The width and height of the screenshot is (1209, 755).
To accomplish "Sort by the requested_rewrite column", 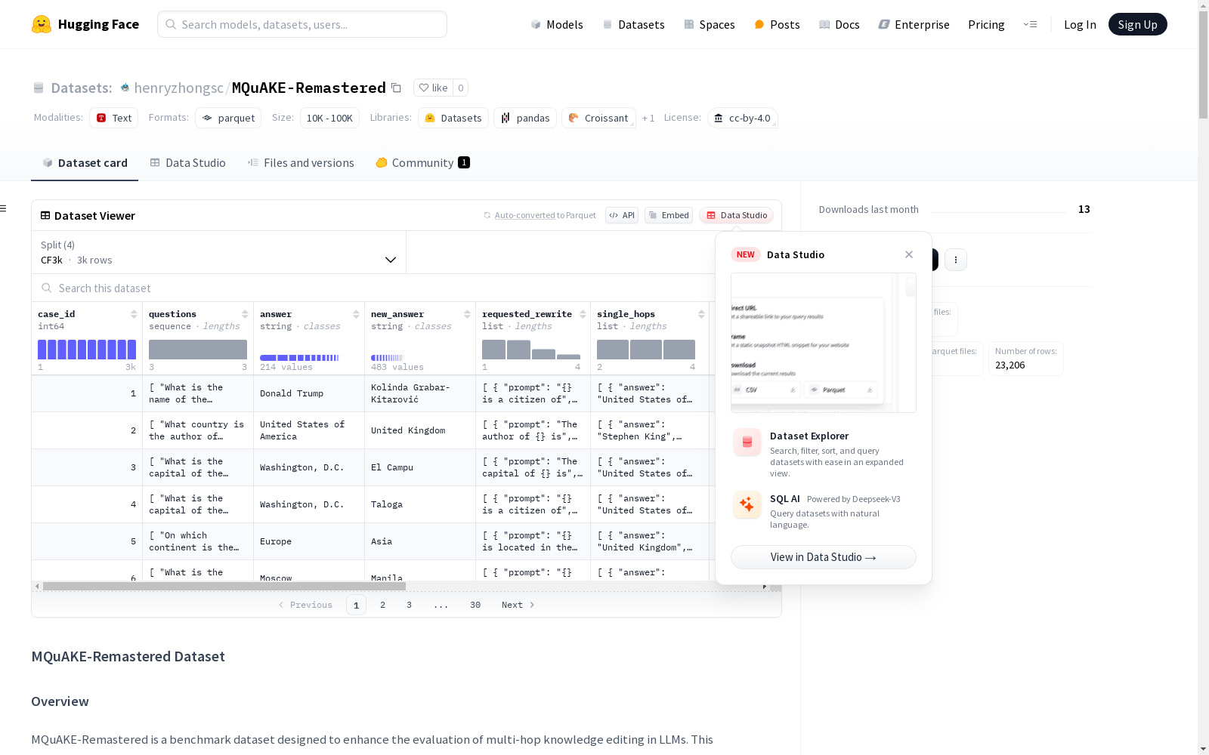I will coord(583,314).
